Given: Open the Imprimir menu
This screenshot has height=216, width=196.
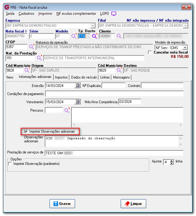Looking at the screenshot, I should click(x=45, y=14).
